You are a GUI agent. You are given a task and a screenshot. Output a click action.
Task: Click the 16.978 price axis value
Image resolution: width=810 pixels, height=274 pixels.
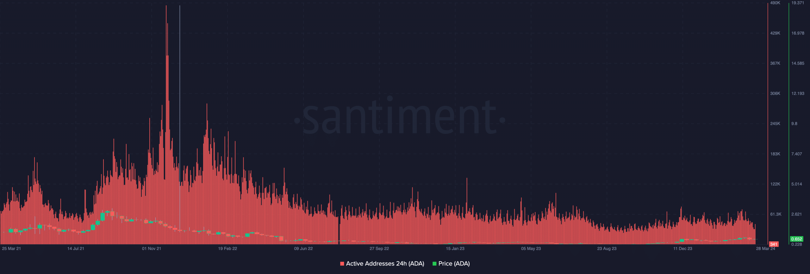(x=798, y=33)
